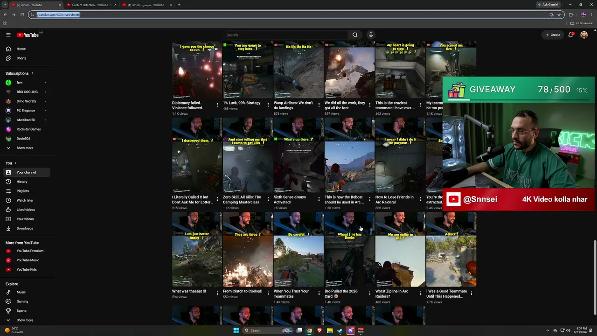
Task: Play the 'How to Lose Friends in Arc Raiders!' short
Action: click(x=400, y=155)
